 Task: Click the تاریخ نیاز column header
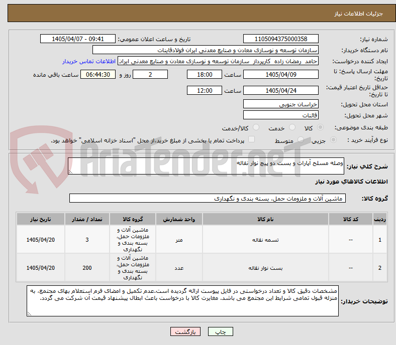point(40,219)
